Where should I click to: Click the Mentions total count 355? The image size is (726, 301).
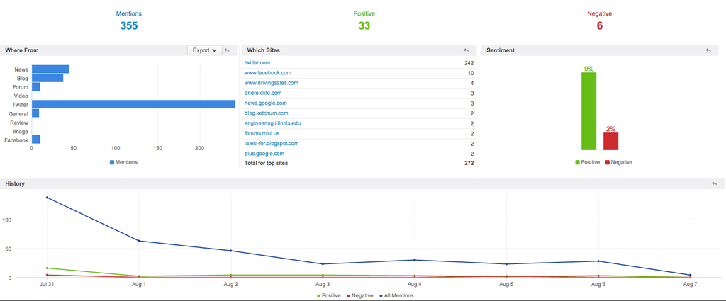click(128, 26)
